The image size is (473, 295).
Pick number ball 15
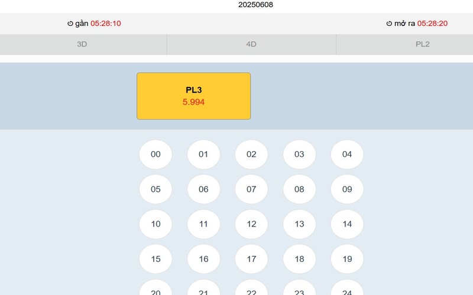click(155, 259)
